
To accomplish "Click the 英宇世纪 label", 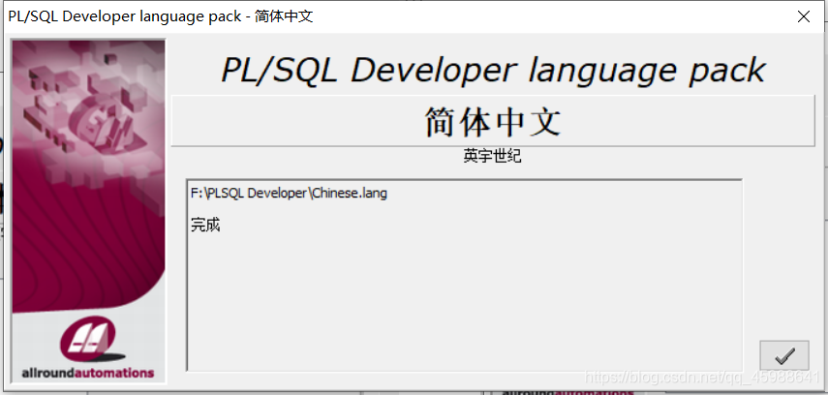I will 493,156.
